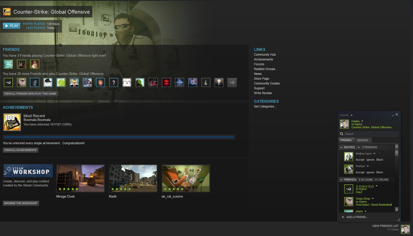Block the Фифти Цент invite

[x=380, y=160]
